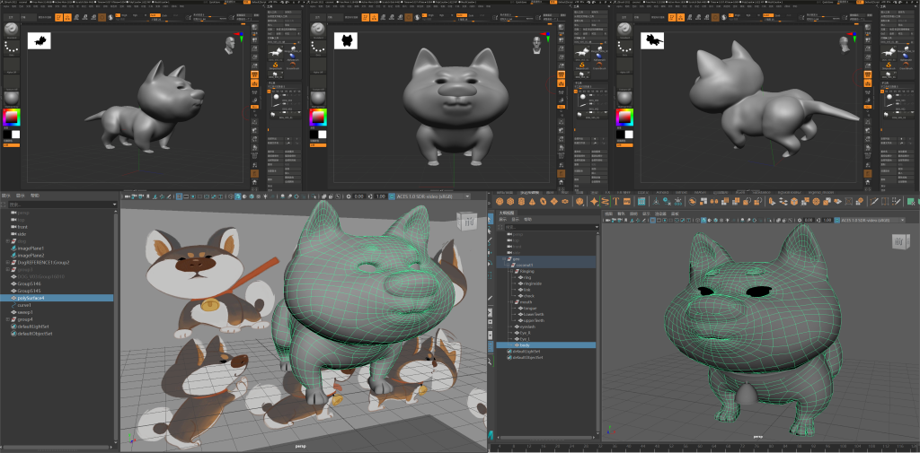
Task: Create polygon sphere from Maya shelf
Action: coord(500,201)
